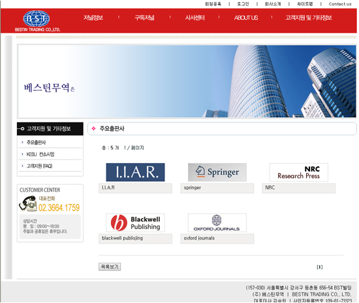Open the ABOUT US main menu
Image resolution: width=359 pixels, height=303 pixels.
coord(246,18)
